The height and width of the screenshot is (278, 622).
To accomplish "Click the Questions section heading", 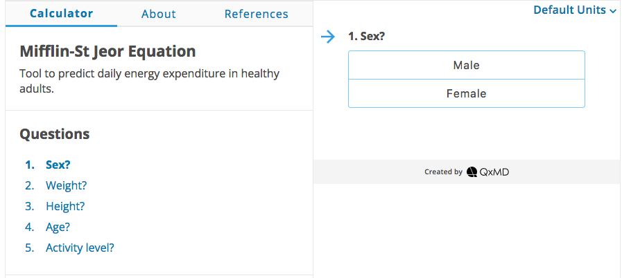I will [x=55, y=134].
